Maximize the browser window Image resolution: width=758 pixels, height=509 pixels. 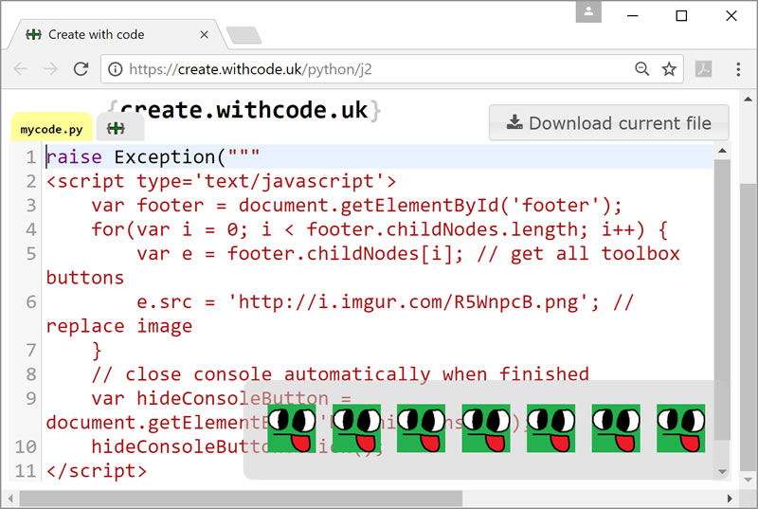tap(681, 15)
